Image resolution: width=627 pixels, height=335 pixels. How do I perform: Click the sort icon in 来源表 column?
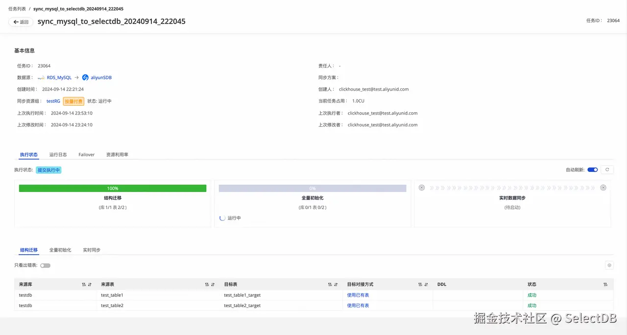tap(213, 285)
